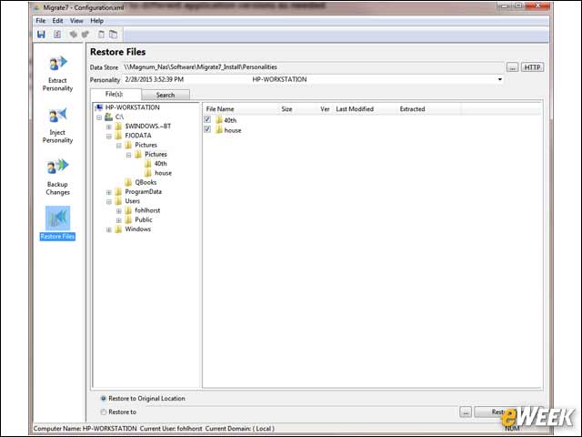The height and width of the screenshot is (437, 582).
Task: Open the Help menu
Action: click(x=97, y=21)
